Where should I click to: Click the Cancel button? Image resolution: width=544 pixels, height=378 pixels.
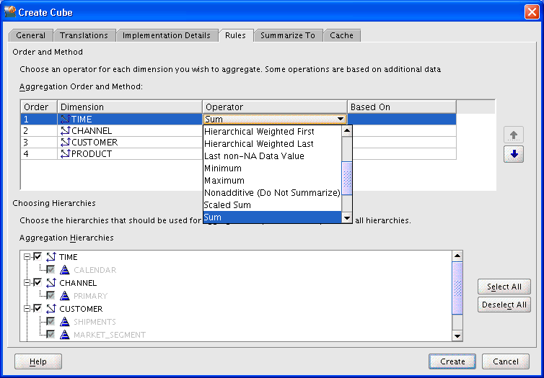coord(506,361)
